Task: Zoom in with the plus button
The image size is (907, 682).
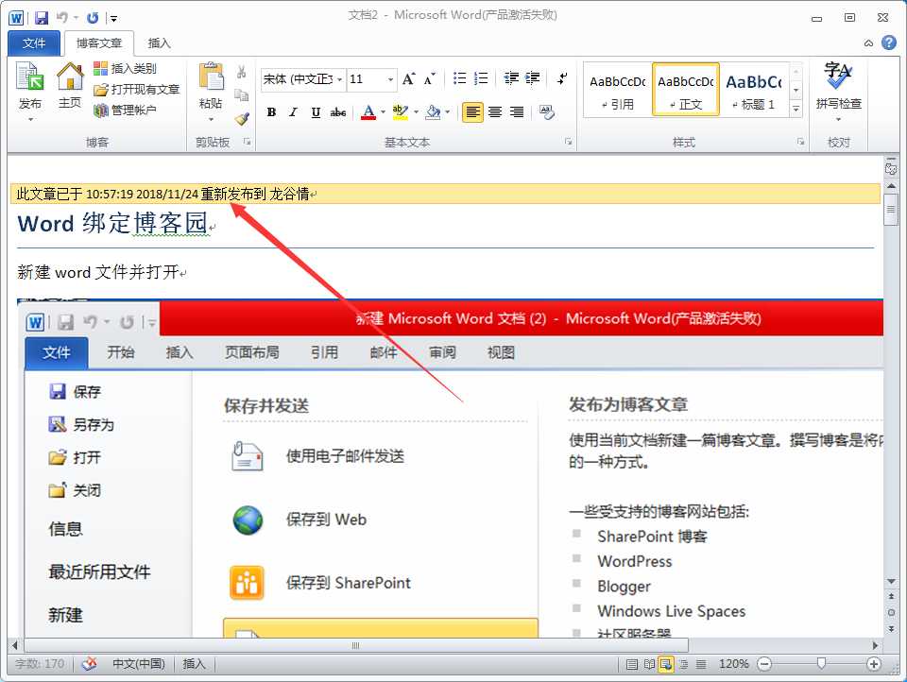Action: click(x=874, y=664)
